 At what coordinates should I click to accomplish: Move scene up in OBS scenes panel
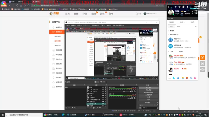point(72,108)
